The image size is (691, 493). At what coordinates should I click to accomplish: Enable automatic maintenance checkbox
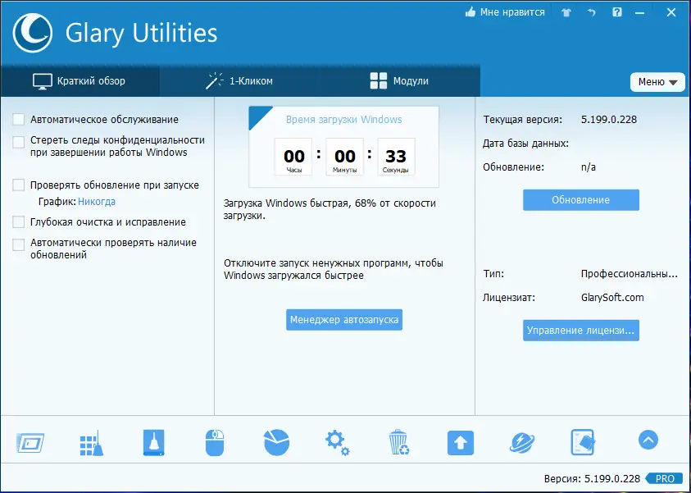pyautogui.click(x=19, y=119)
